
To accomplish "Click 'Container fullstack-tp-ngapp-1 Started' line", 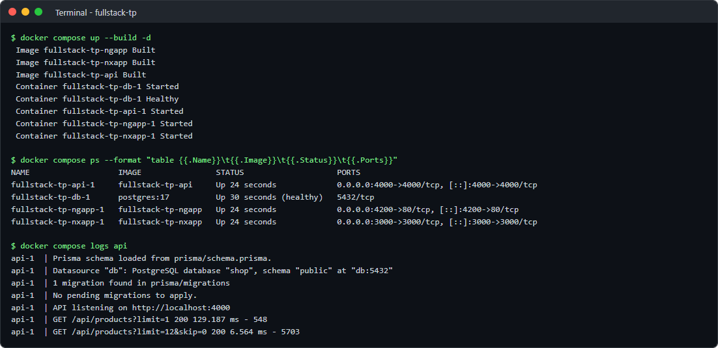I will (x=104, y=124).
